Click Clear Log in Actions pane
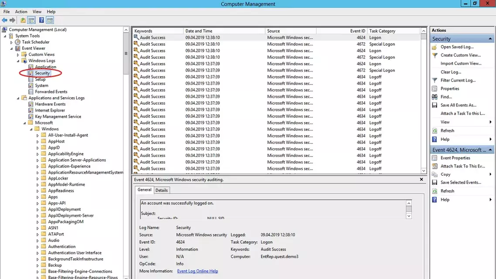Screen dimensions: 496x279 coord(451,72)
